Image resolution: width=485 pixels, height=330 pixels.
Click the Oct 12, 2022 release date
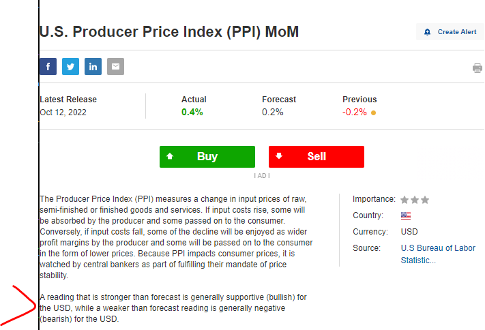tap(63, 112)
